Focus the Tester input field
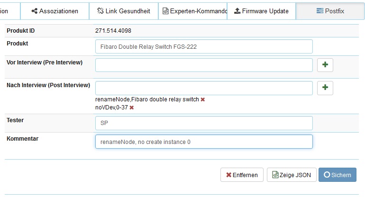Viewport: 365px width, 197px height. point(204,123)
